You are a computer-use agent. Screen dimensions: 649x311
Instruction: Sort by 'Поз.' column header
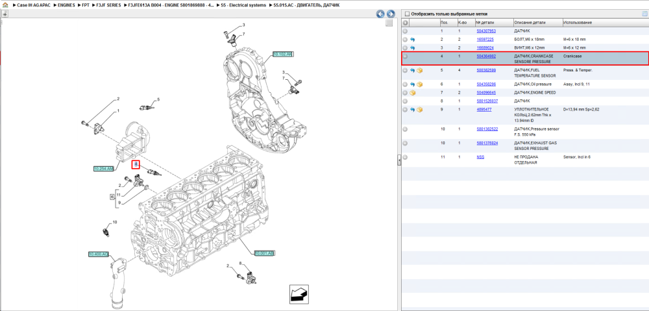[448, 22]
